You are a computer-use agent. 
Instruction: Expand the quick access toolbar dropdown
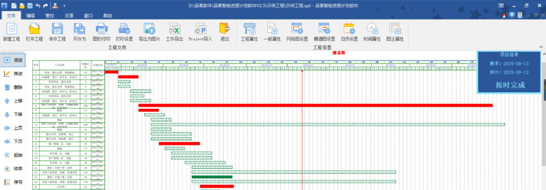pos(64,6)
